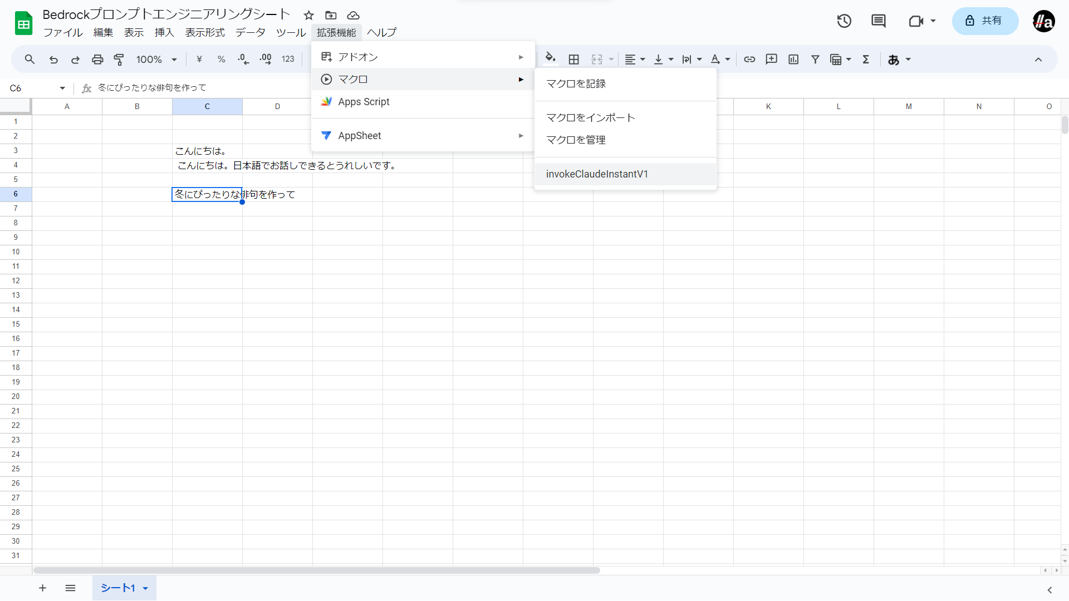Open the comments panel icon
Screen dimensions: 1069x601
coord(878,21)
